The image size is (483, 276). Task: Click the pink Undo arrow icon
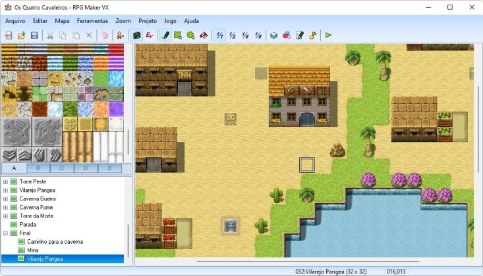point(105,35)
